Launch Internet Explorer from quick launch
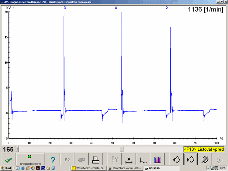 click(23, 168)
